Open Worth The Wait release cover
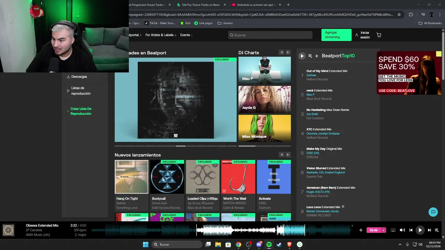The height and width of the screenshot is (250, 445). tap(238, 177)
